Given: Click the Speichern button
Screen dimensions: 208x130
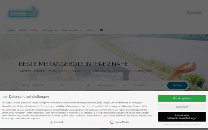Looking at the screenshot, I should click(x=182, y=107).
